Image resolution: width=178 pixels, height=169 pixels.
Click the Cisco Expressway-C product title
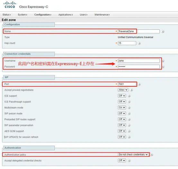coord(33,7)
